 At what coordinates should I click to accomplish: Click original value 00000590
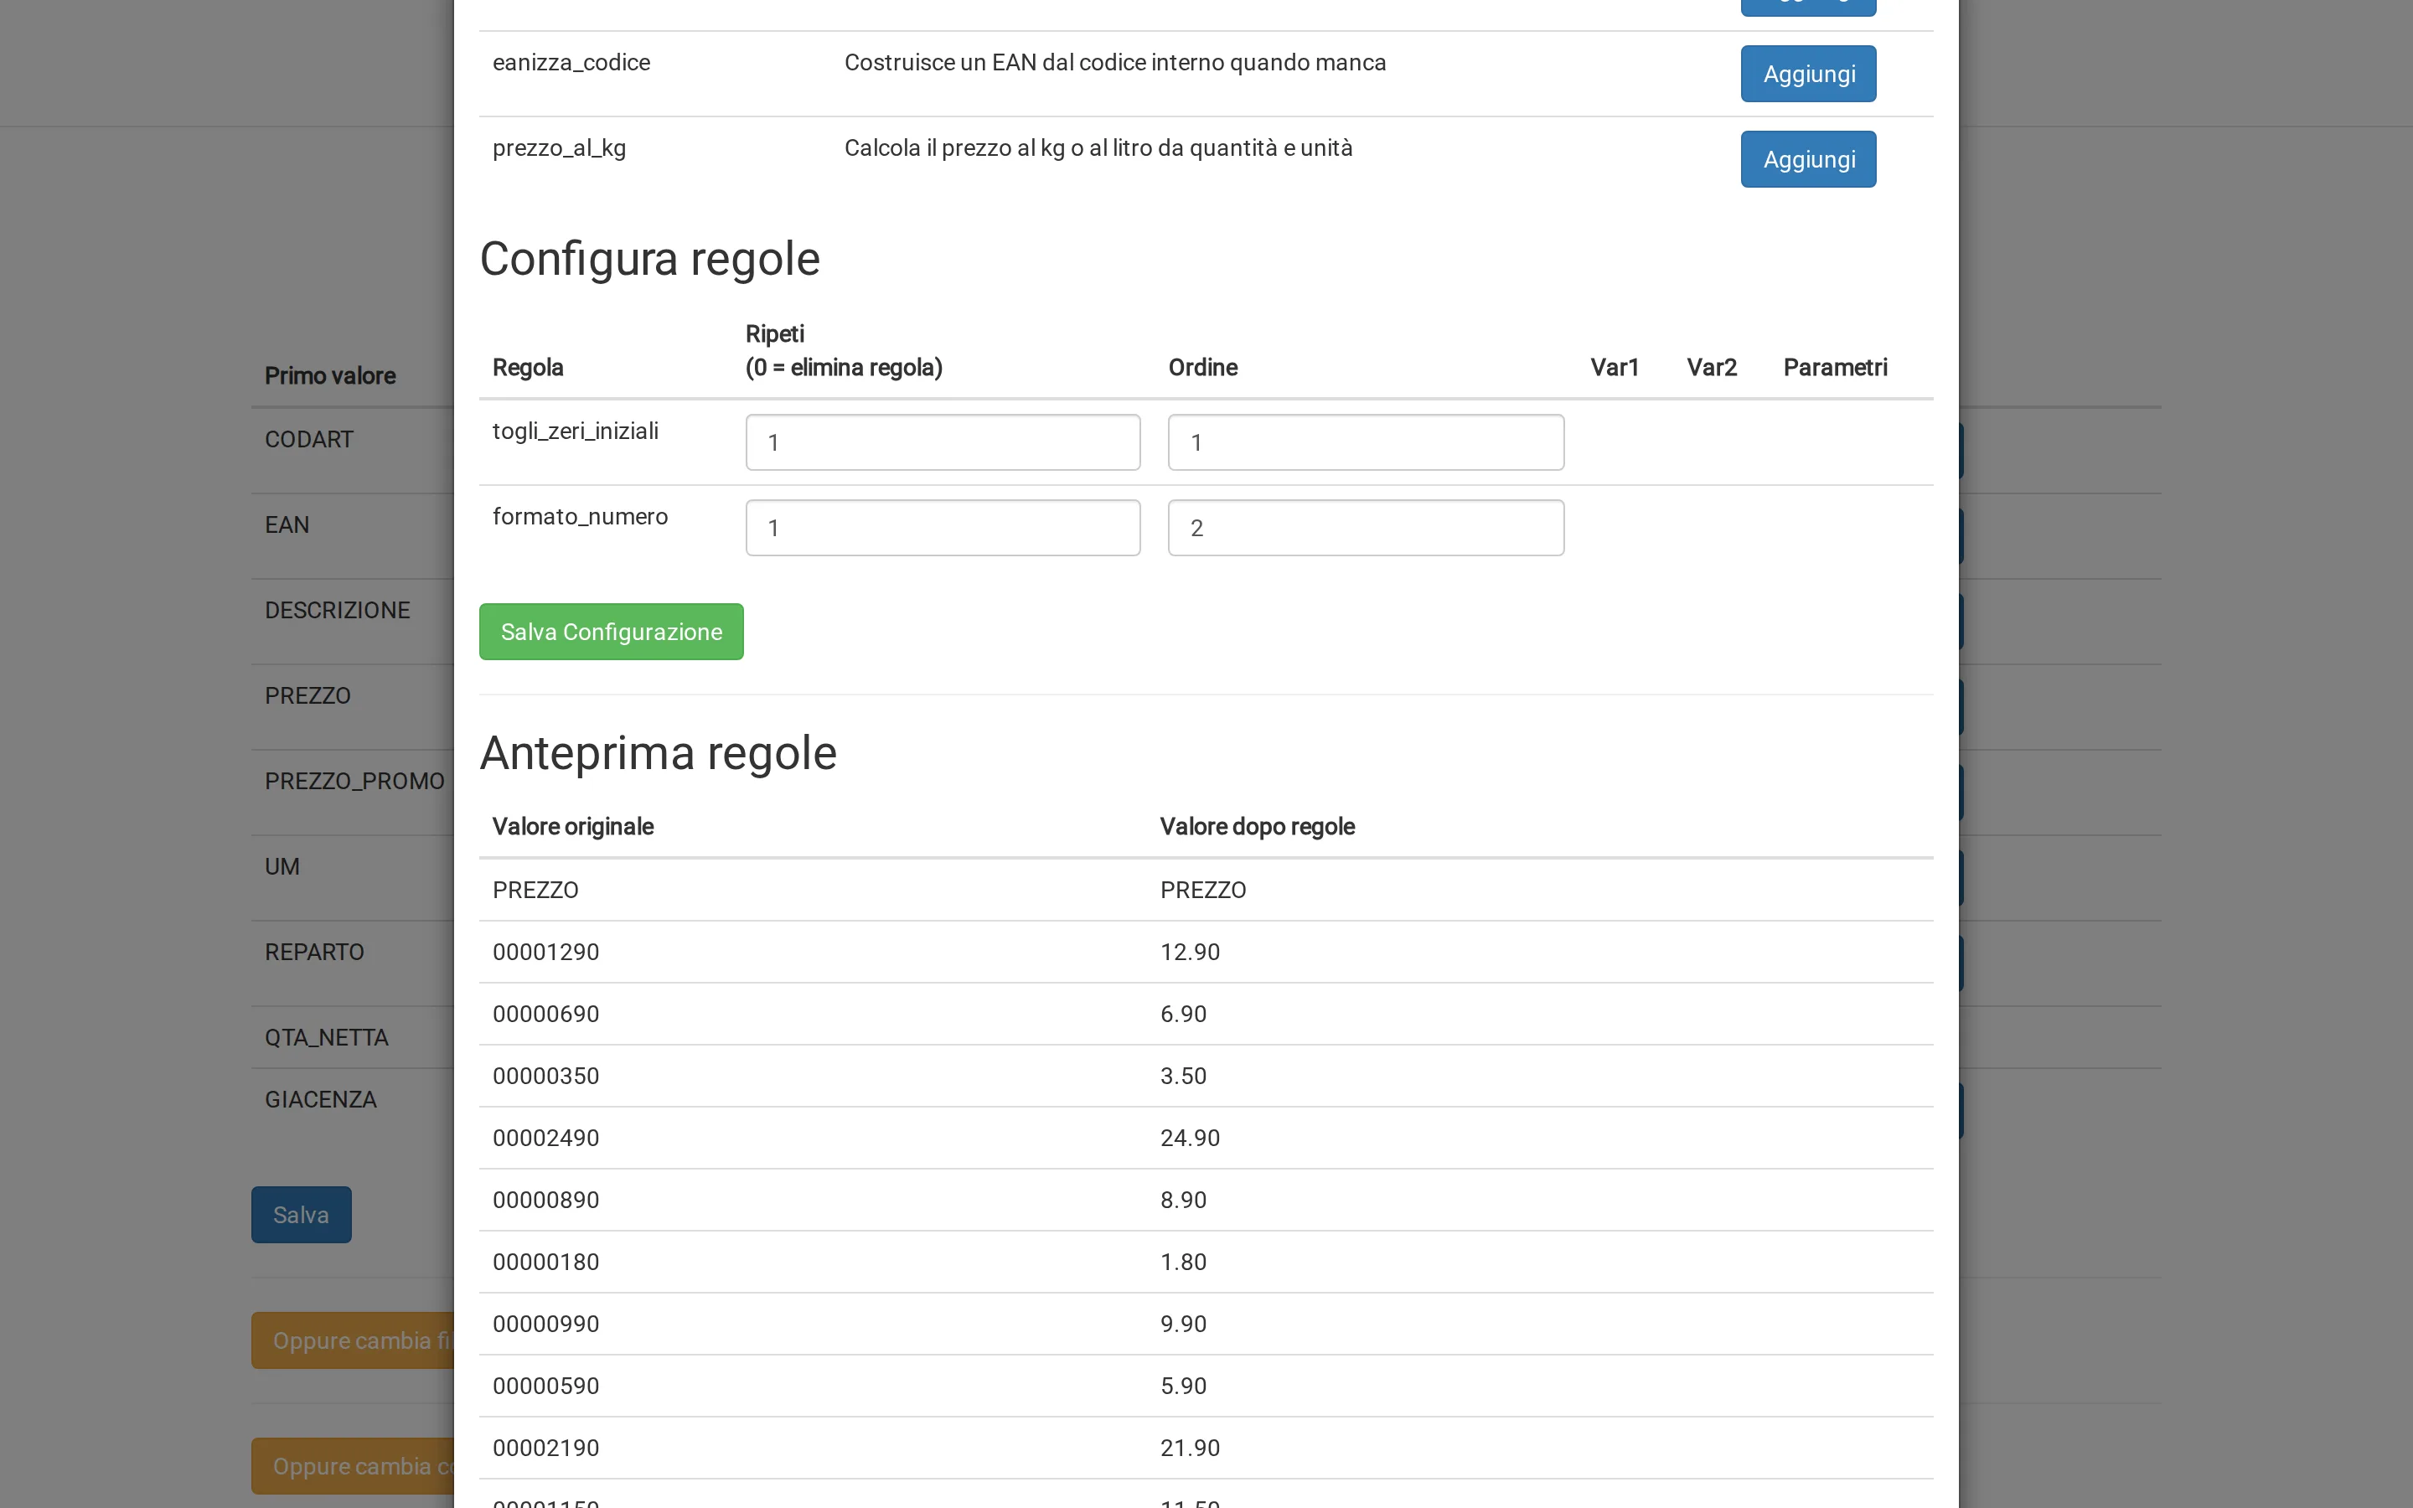point(545,1386)
